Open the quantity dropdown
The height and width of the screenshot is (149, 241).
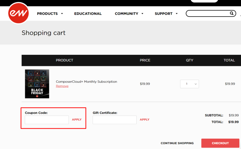(189, 84)
